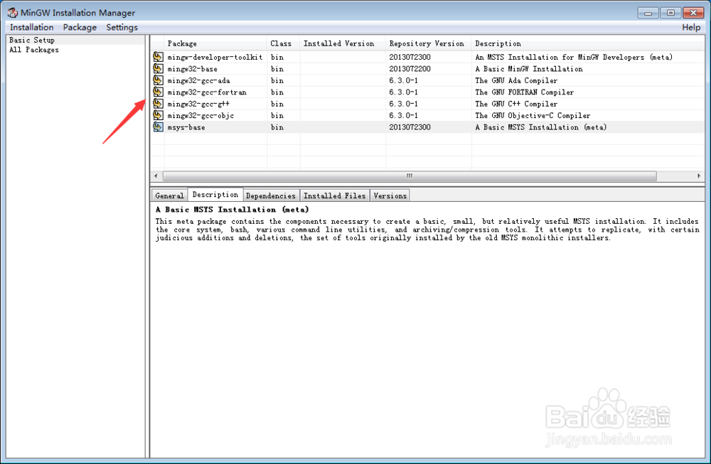This screenshot has height=464, width=711.
Task: Select Basic Setup in the left panel
Action: pos(32,40)
